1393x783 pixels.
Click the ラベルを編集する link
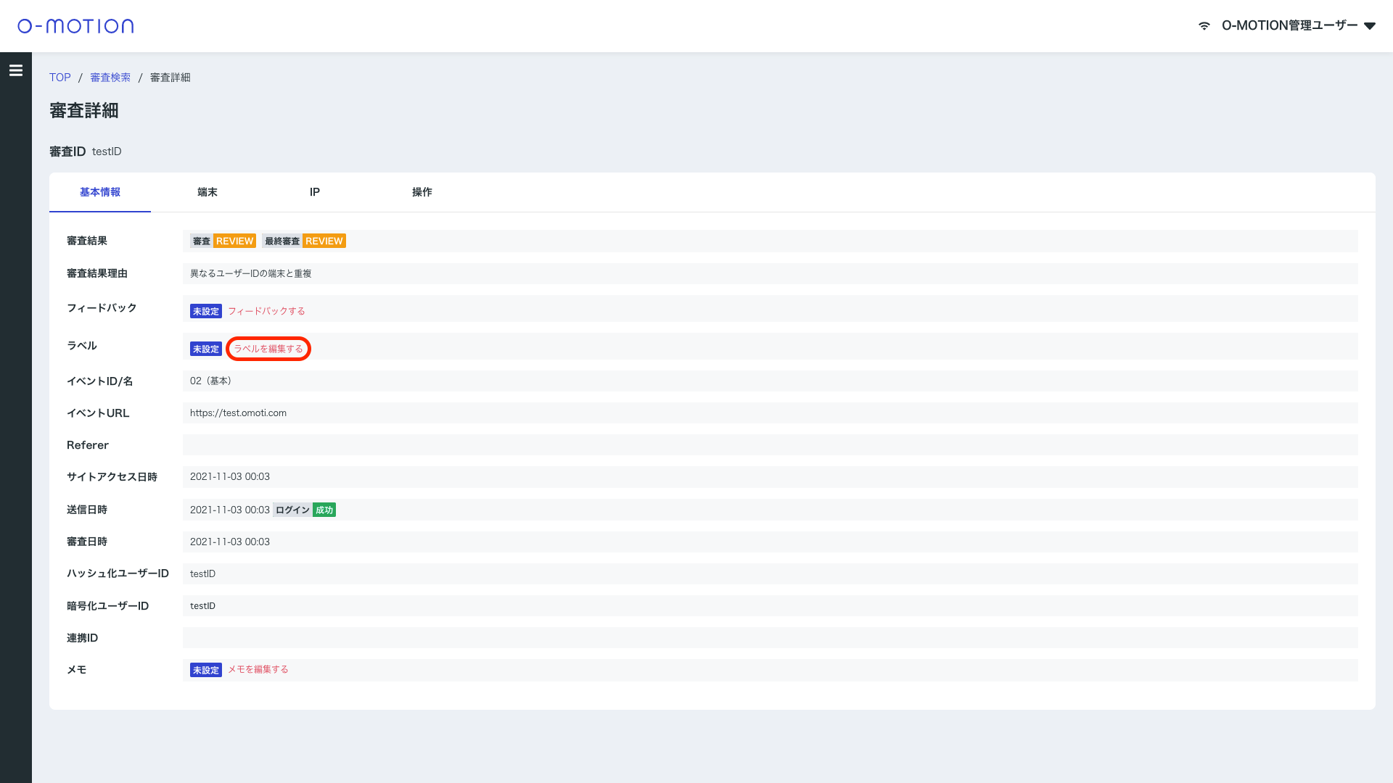pos(268,349)
